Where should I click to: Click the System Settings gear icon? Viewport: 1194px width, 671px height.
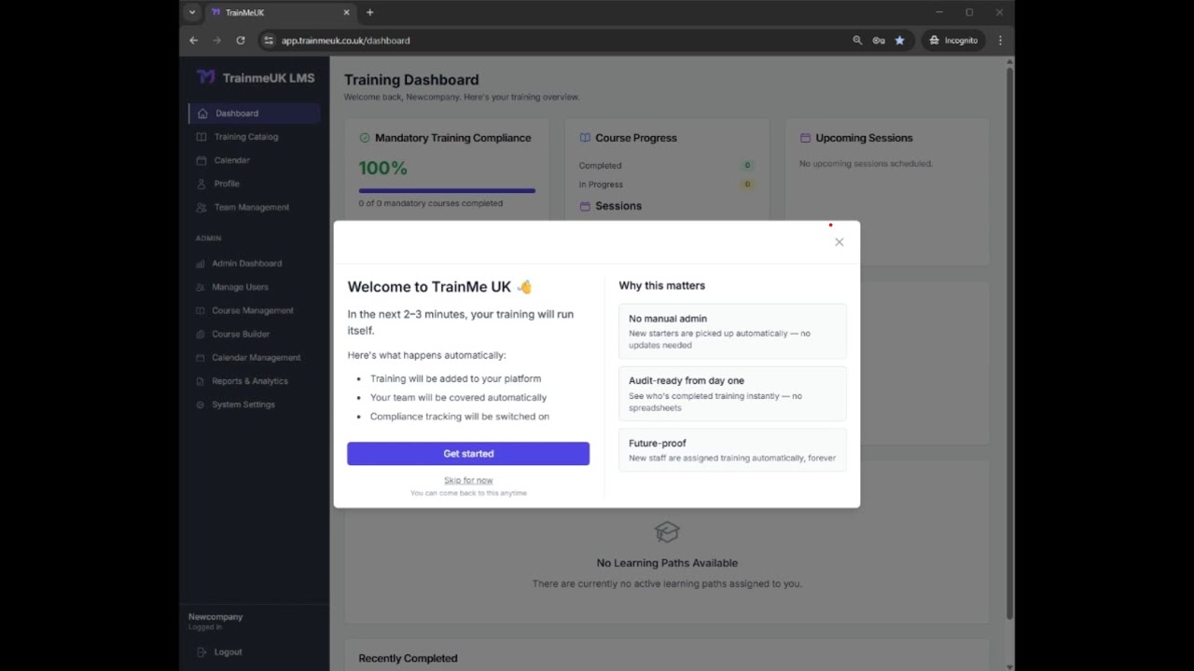pyautogui.click(x=201, y=404)
